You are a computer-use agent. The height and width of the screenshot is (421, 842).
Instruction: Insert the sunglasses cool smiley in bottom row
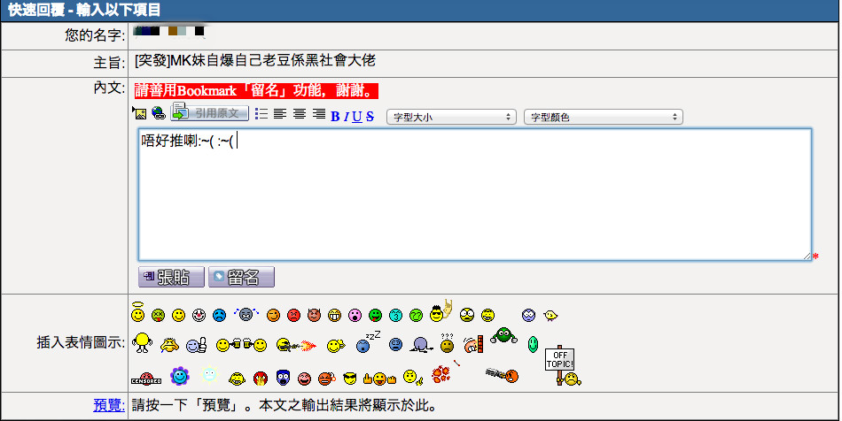[349, 379]
